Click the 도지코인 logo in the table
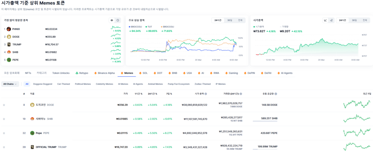 (x=32, y=105)
